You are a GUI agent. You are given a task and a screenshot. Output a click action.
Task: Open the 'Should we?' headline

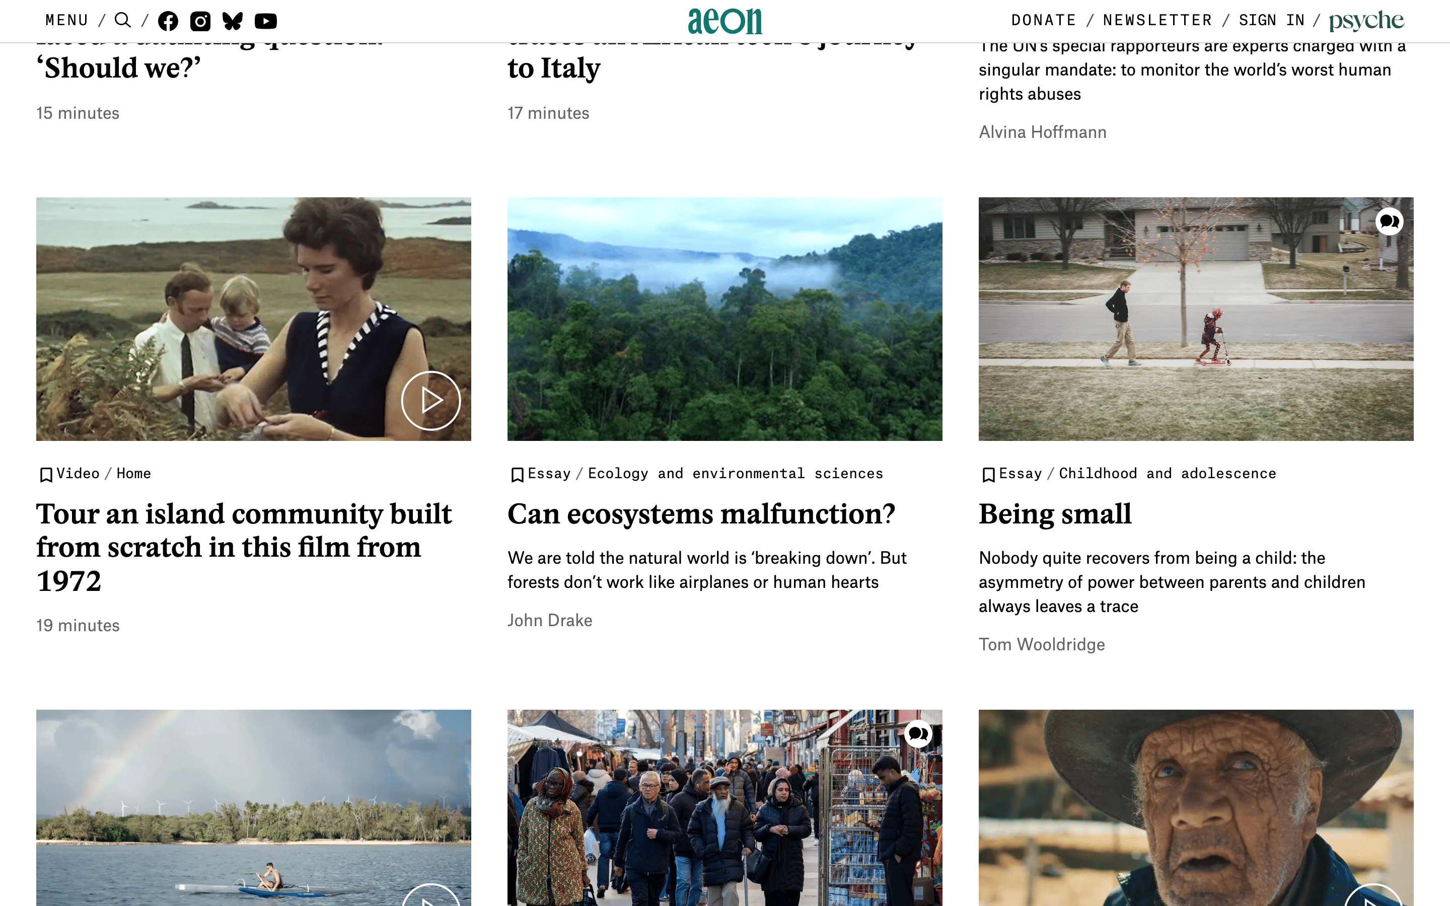point(119,68)
